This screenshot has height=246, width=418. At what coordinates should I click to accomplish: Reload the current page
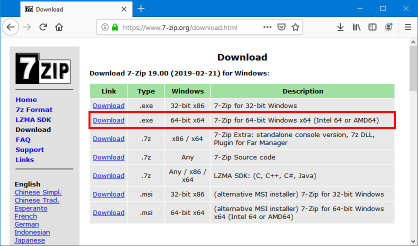pyautogui.click(x=43, y=27)
